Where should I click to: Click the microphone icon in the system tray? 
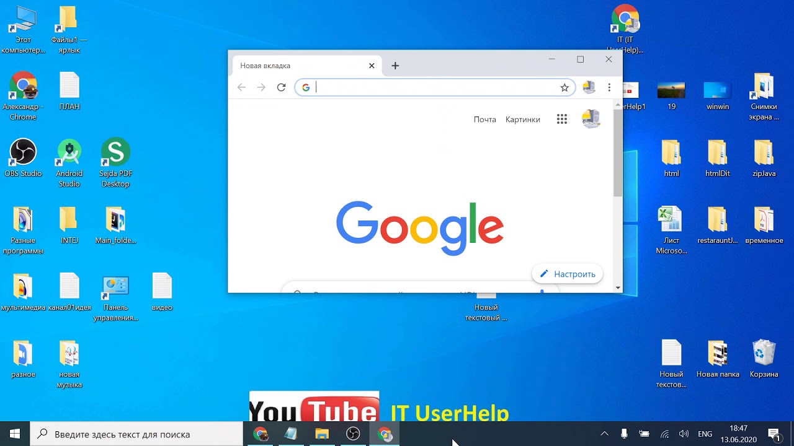click(625, 434)
